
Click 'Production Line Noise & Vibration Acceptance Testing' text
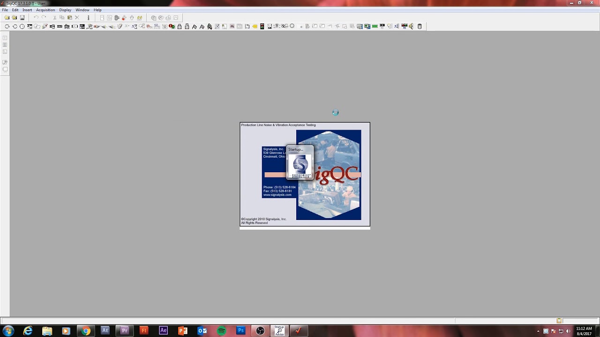pos(278,125)
